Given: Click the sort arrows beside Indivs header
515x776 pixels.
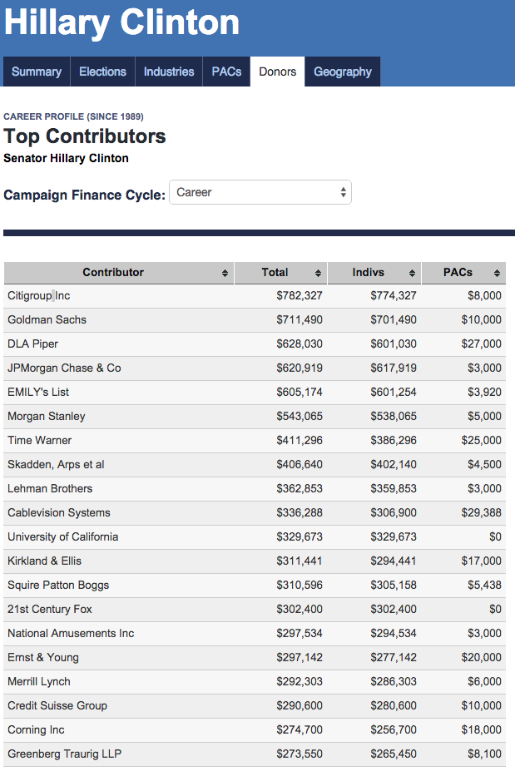Looking at the screenshot, I should click(x=412, y=274).
